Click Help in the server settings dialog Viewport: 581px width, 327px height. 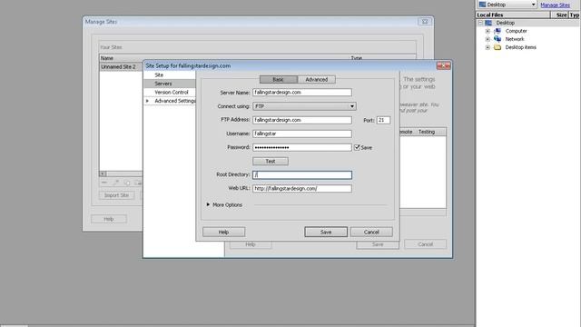tap(223, 233)
